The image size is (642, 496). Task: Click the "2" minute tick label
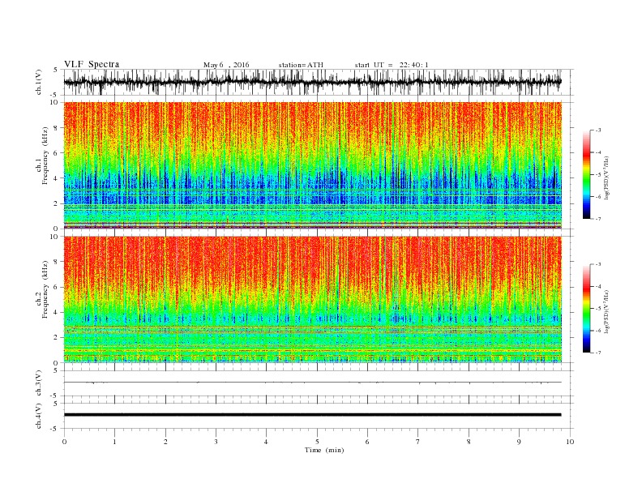tap(165, 442)
